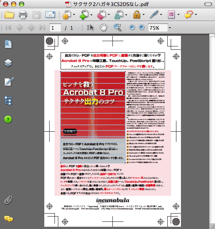Click the toolbar toggle pill button
The width and height of the screenshot is (215, 229).
pyautogui.click(x=208, y=4)
